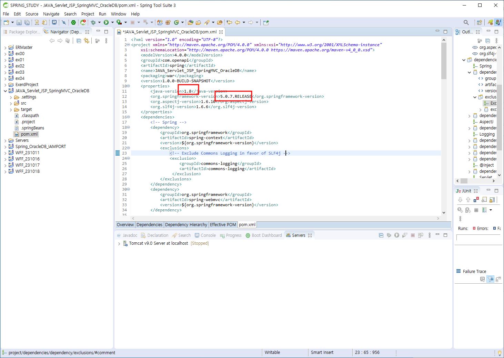Click Last Edit Location toolbar icon
Screen dimensions: 504x358
[229, 22]
